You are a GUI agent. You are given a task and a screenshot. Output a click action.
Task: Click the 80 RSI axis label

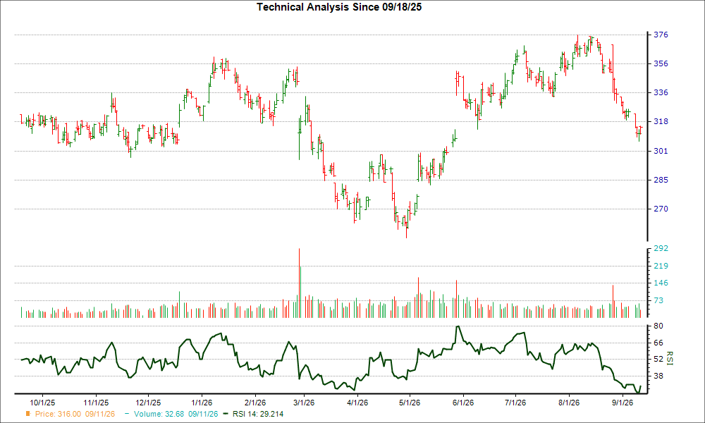tap(658, 326)
